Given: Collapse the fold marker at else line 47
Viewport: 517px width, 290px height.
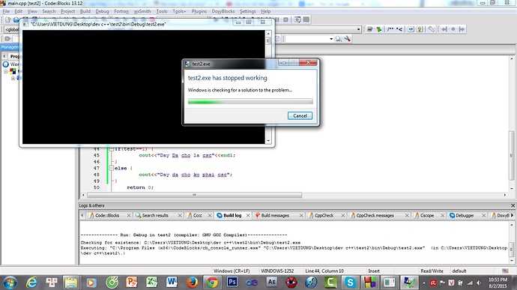Looking at the screenshot, I should 112,169.
